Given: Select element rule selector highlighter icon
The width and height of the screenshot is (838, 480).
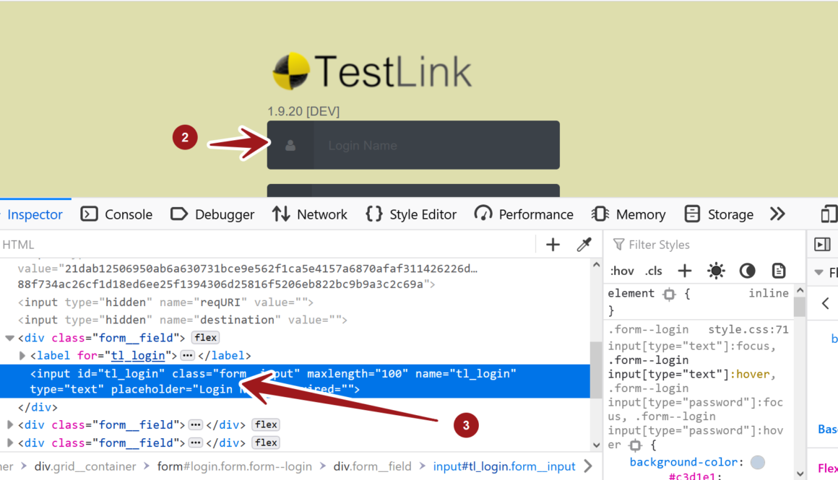Looking at the screenshot, I should (x=669, y=294).
